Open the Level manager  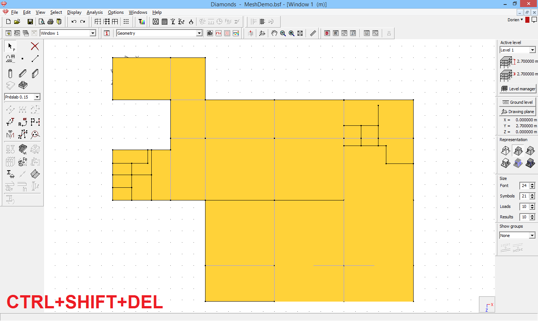(518, 89)
